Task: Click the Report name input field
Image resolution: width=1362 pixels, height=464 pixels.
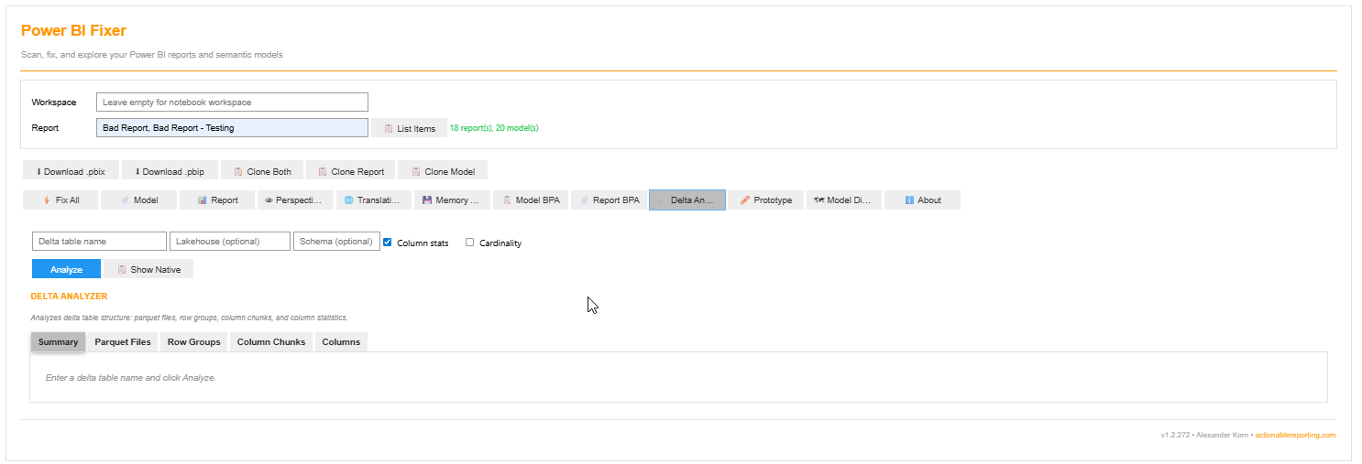Action: coord(232,128)
